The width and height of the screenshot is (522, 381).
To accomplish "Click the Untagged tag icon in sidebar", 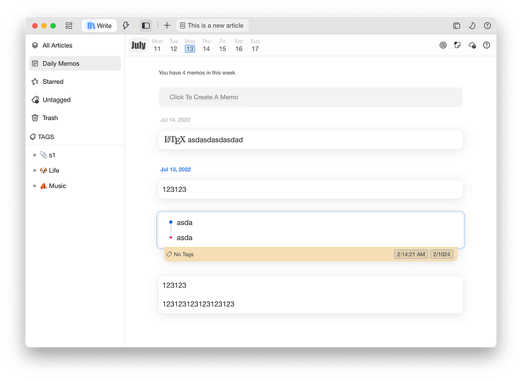I will [35, 100].
